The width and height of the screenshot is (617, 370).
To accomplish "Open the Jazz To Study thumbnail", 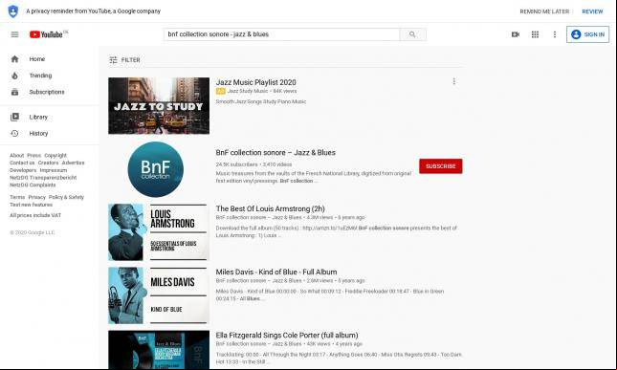I will pyautogui.click(x=159, y=106).
